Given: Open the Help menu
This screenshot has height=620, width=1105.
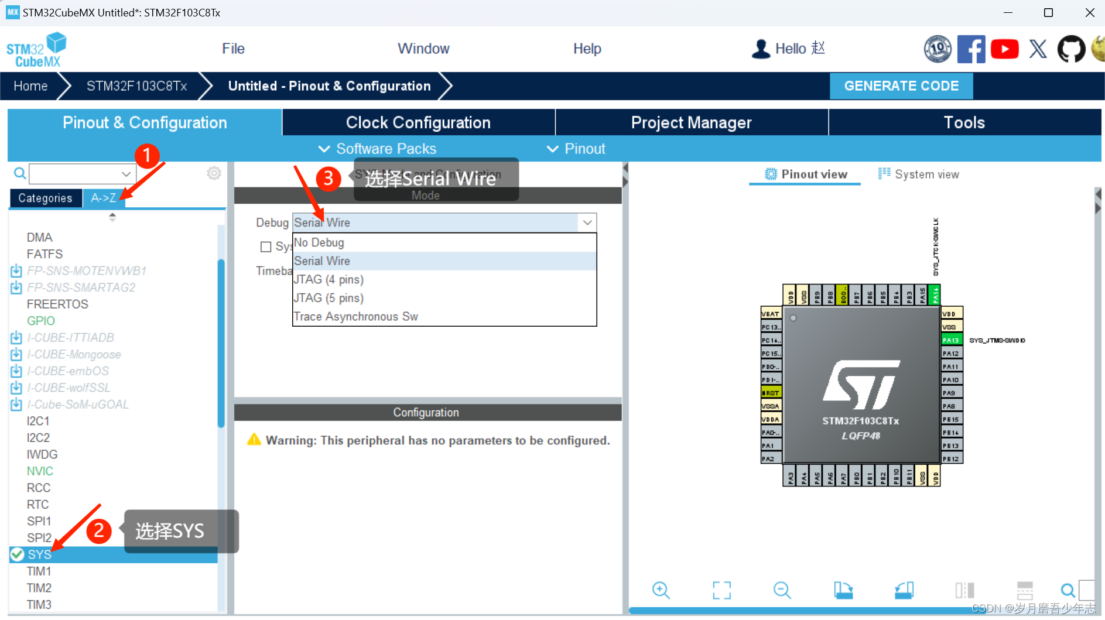Looking at the screenshot, I should point(587,49).
